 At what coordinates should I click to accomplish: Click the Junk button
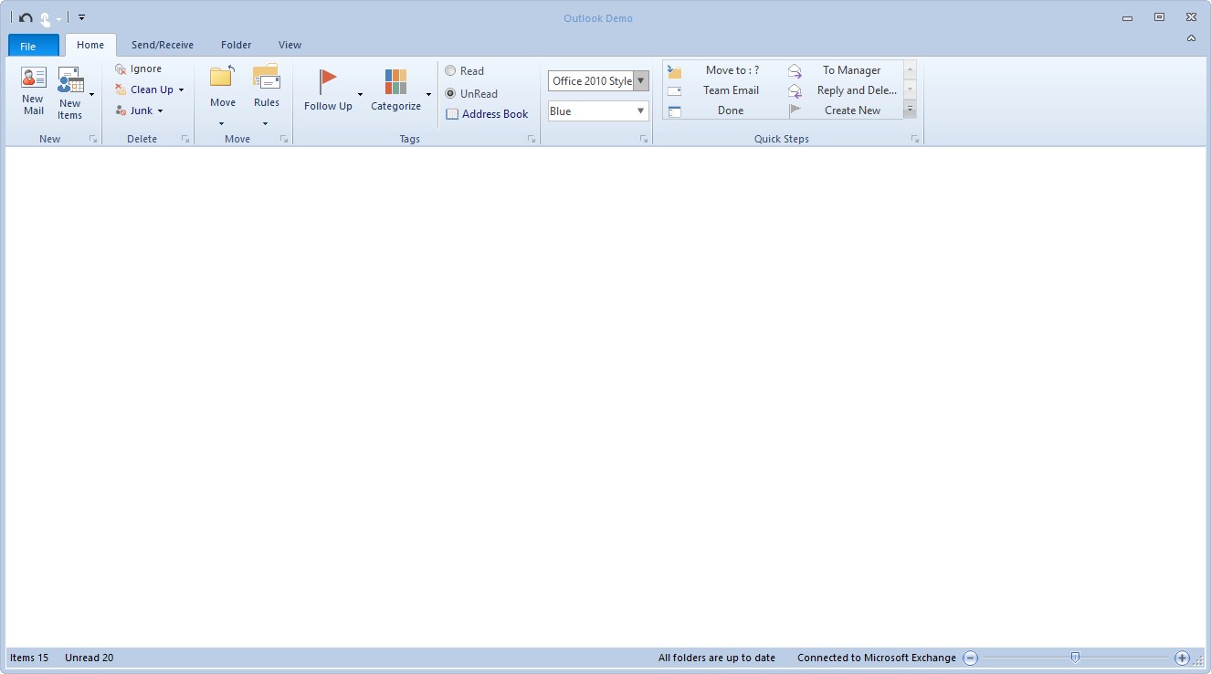[x=133, y=111]
